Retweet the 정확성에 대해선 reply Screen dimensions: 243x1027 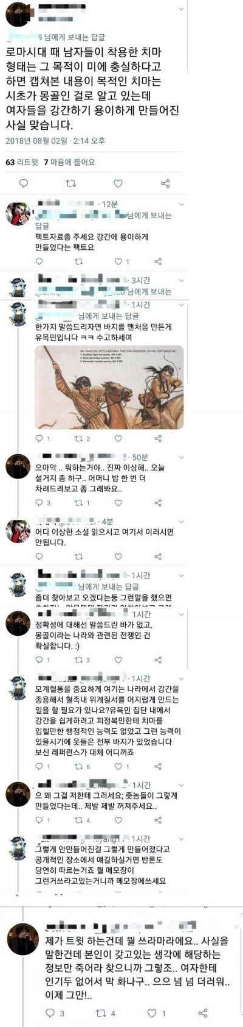tap(81, 659)
